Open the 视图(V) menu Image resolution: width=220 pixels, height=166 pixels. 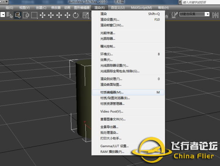point(25,8)
